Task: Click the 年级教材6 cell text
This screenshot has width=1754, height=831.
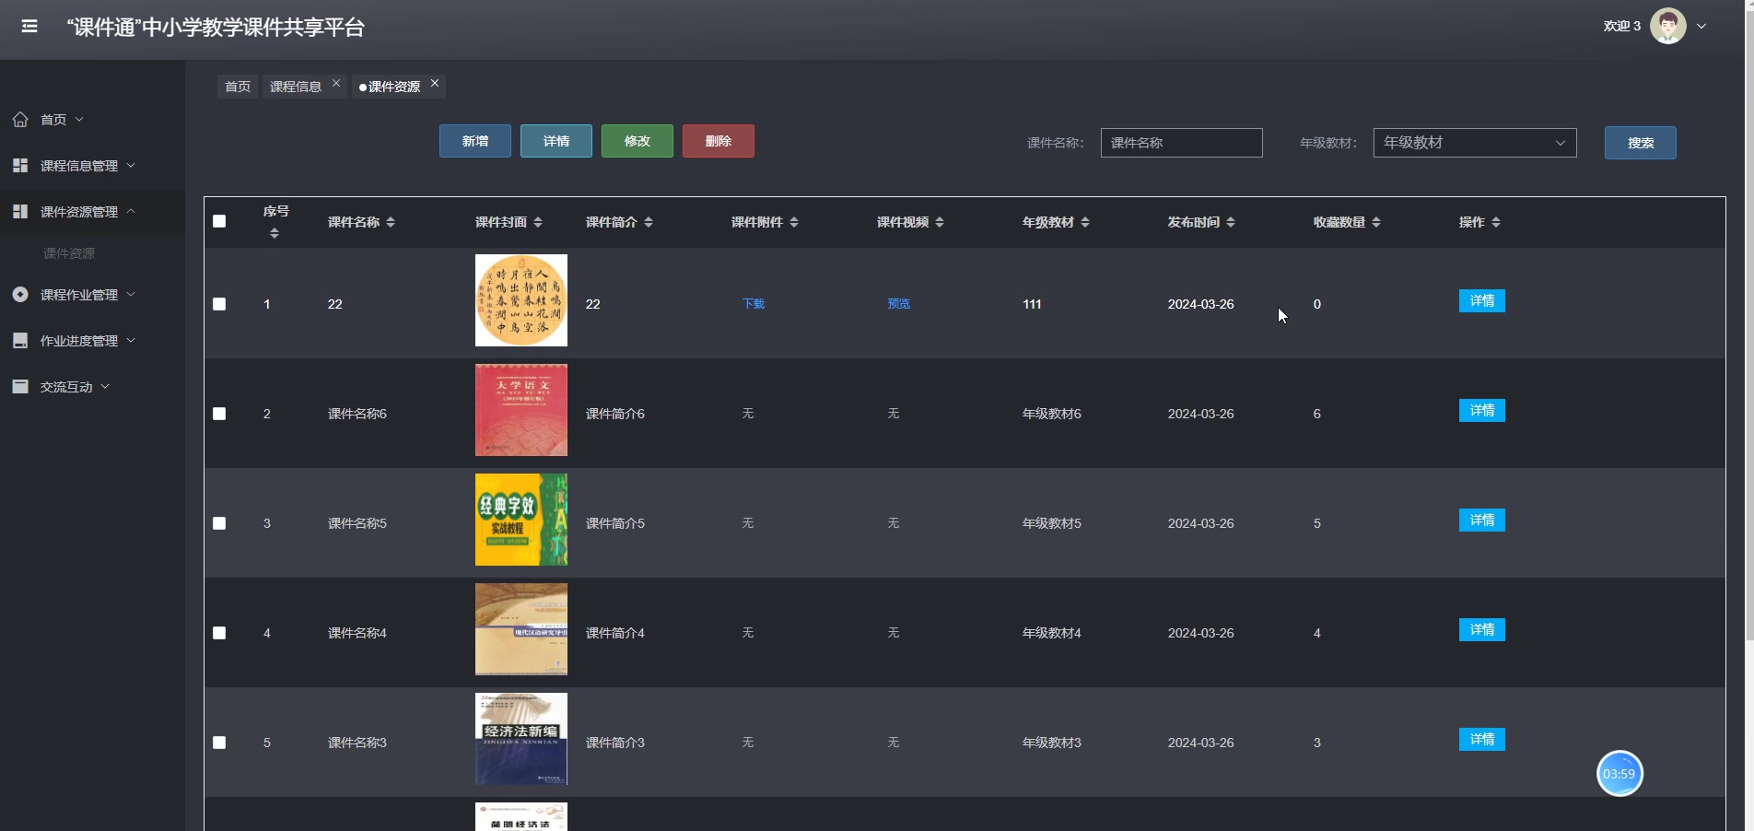Action: pos(1052,414)
